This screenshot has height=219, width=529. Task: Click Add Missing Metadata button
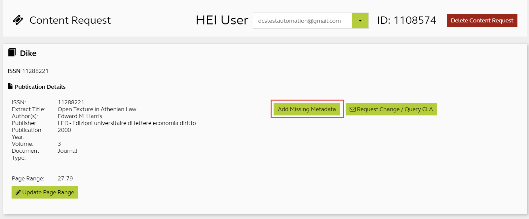coord(307,109)
